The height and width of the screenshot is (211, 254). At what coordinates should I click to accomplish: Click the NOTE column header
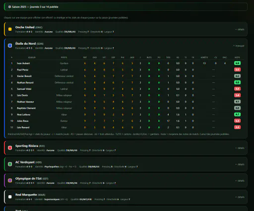click(x=237, y=58)
